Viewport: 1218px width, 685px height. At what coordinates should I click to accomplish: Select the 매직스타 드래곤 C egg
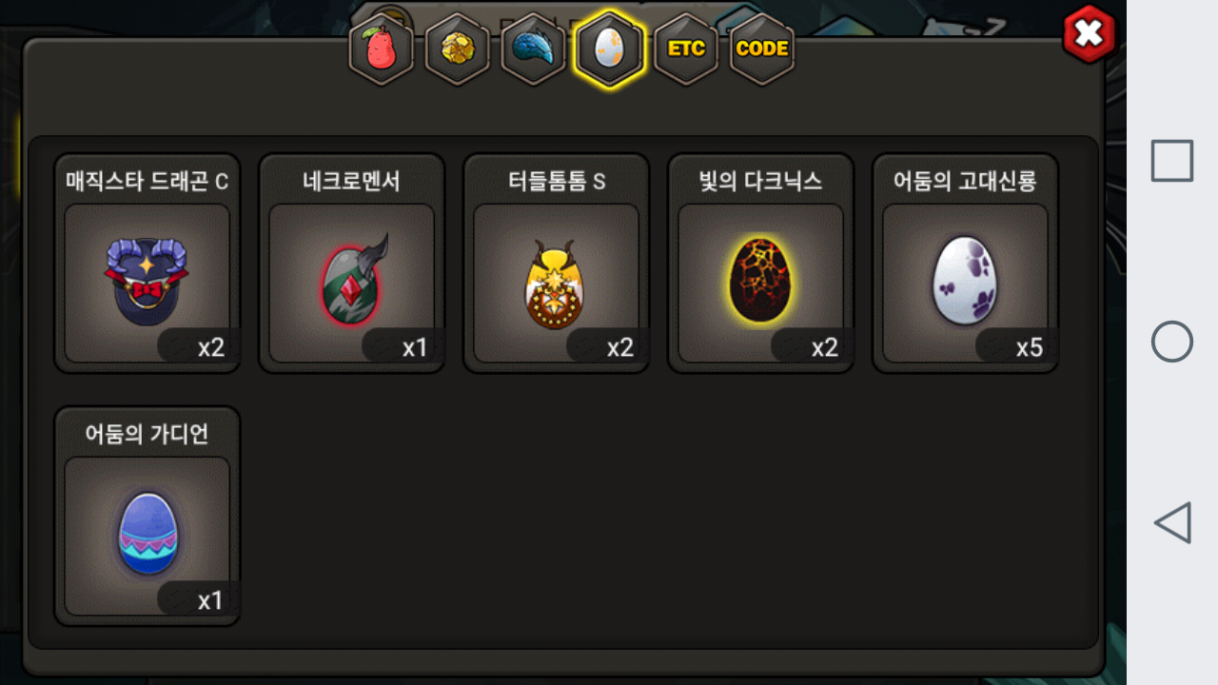[x=147, y=283]
